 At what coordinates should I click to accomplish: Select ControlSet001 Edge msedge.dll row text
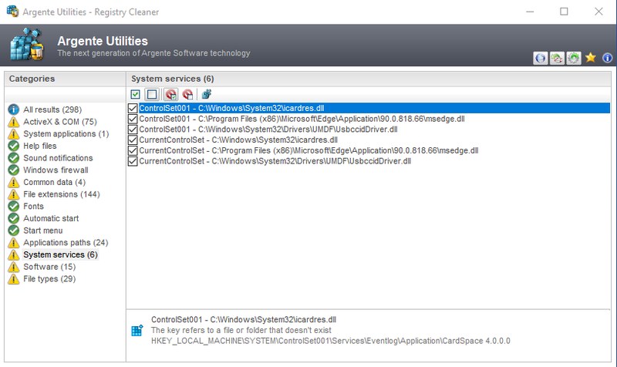click(302, 119)
